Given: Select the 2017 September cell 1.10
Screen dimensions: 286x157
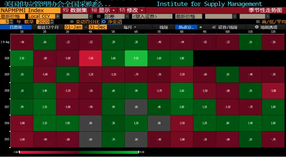Looking at the screenshot, I should pos(205,107).
